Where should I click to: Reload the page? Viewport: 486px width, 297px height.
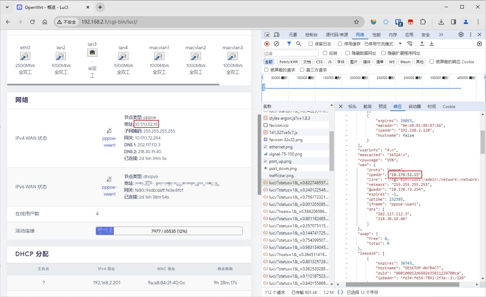[x=32, y=22]
